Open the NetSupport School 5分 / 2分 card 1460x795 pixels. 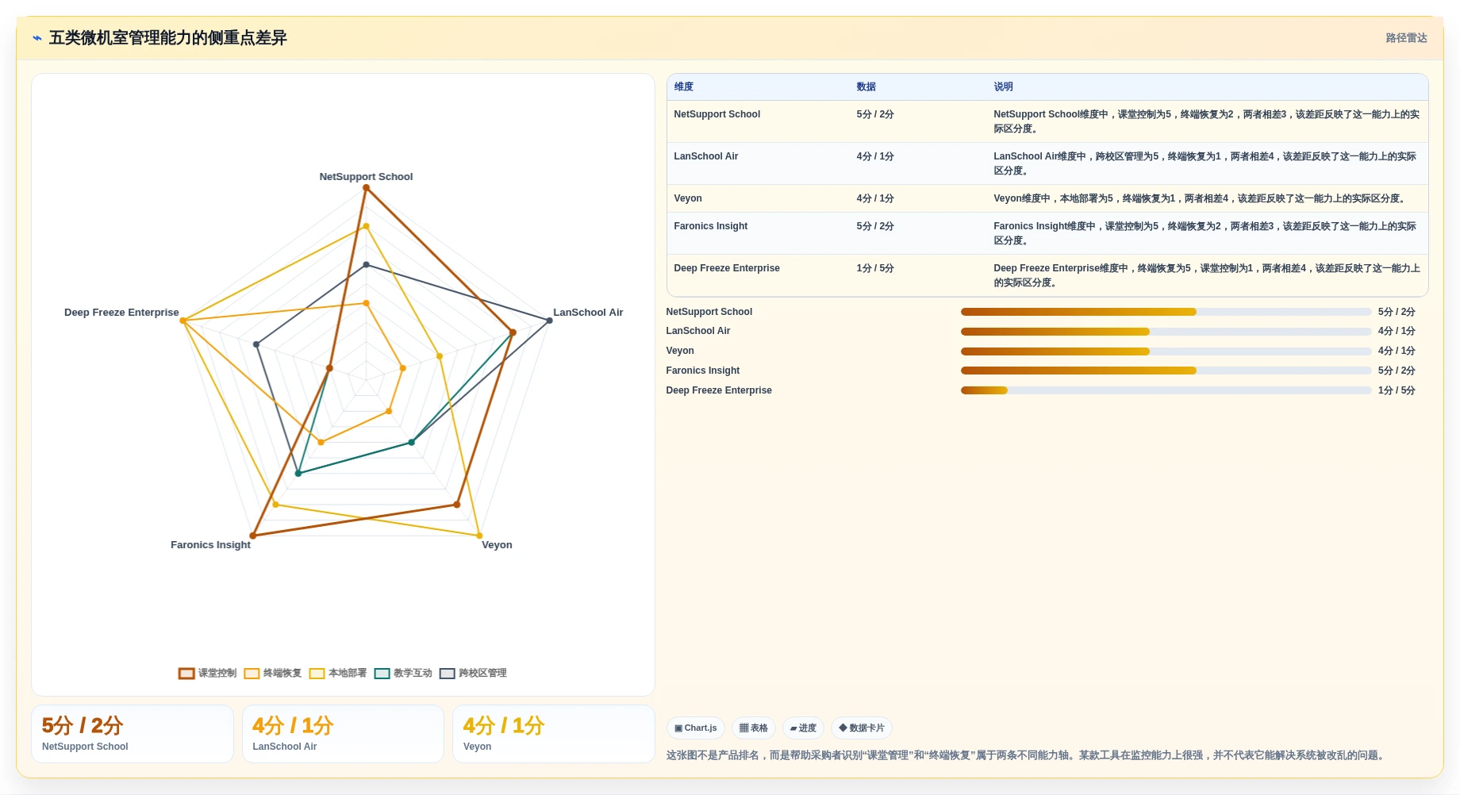(133, 734)
